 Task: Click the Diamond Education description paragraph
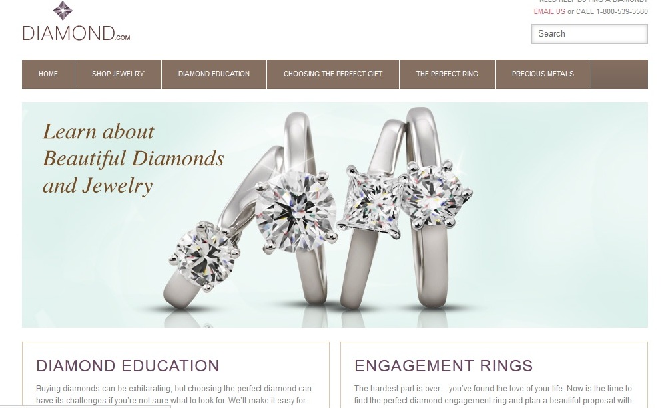pyautogui.click(x=174, y=395)
